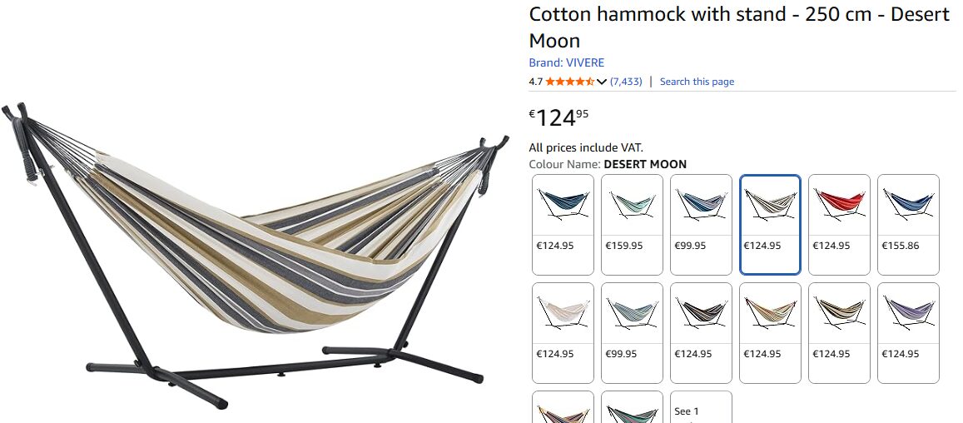Select the plain cream hammock in second row
Screen dimensions: 963x423
(x=563, y=332)
